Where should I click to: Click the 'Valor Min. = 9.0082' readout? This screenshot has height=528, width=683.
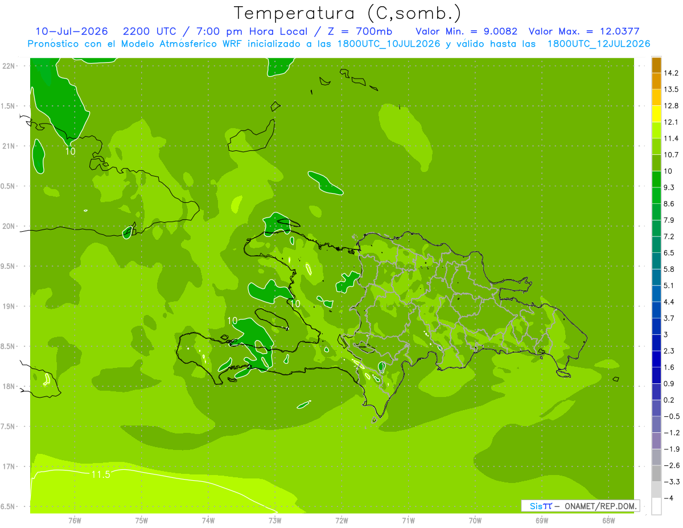click(x=467, y=31)
